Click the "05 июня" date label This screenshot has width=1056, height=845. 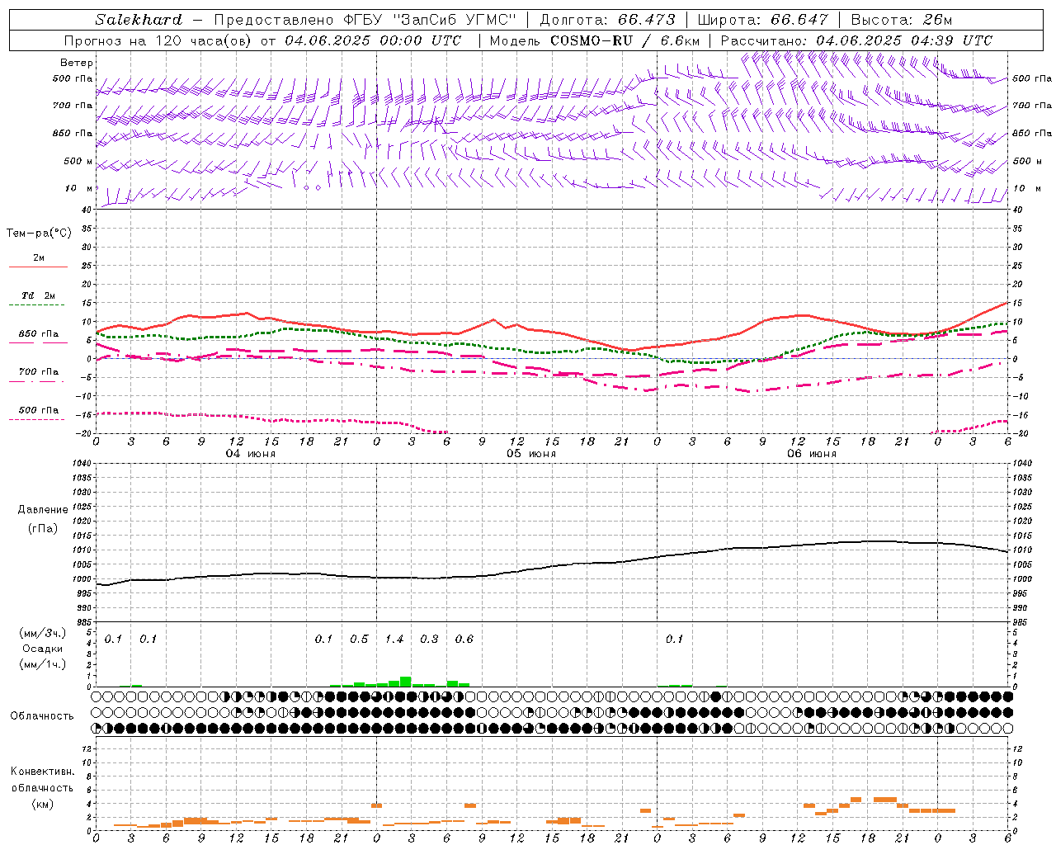point(531,454)
